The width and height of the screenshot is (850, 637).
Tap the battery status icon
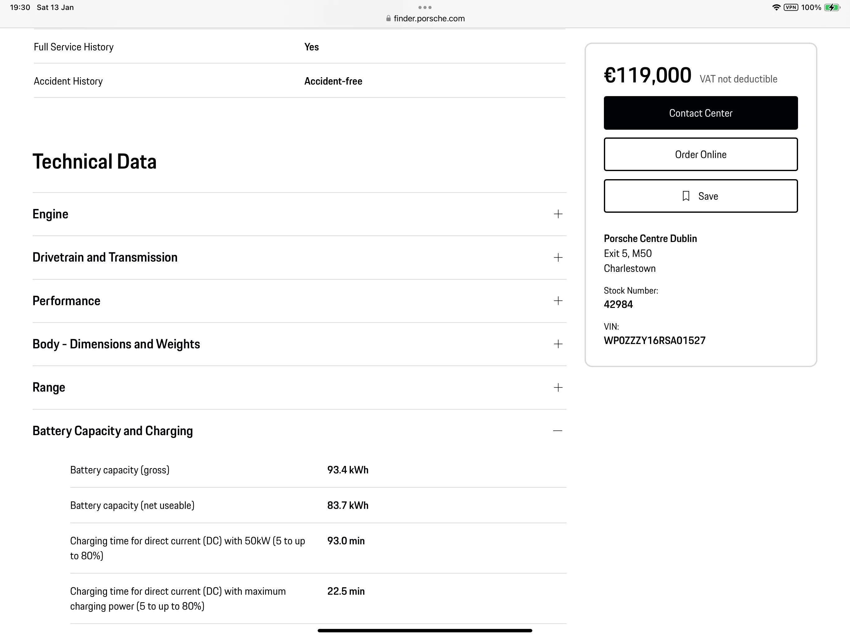point(832,7)
